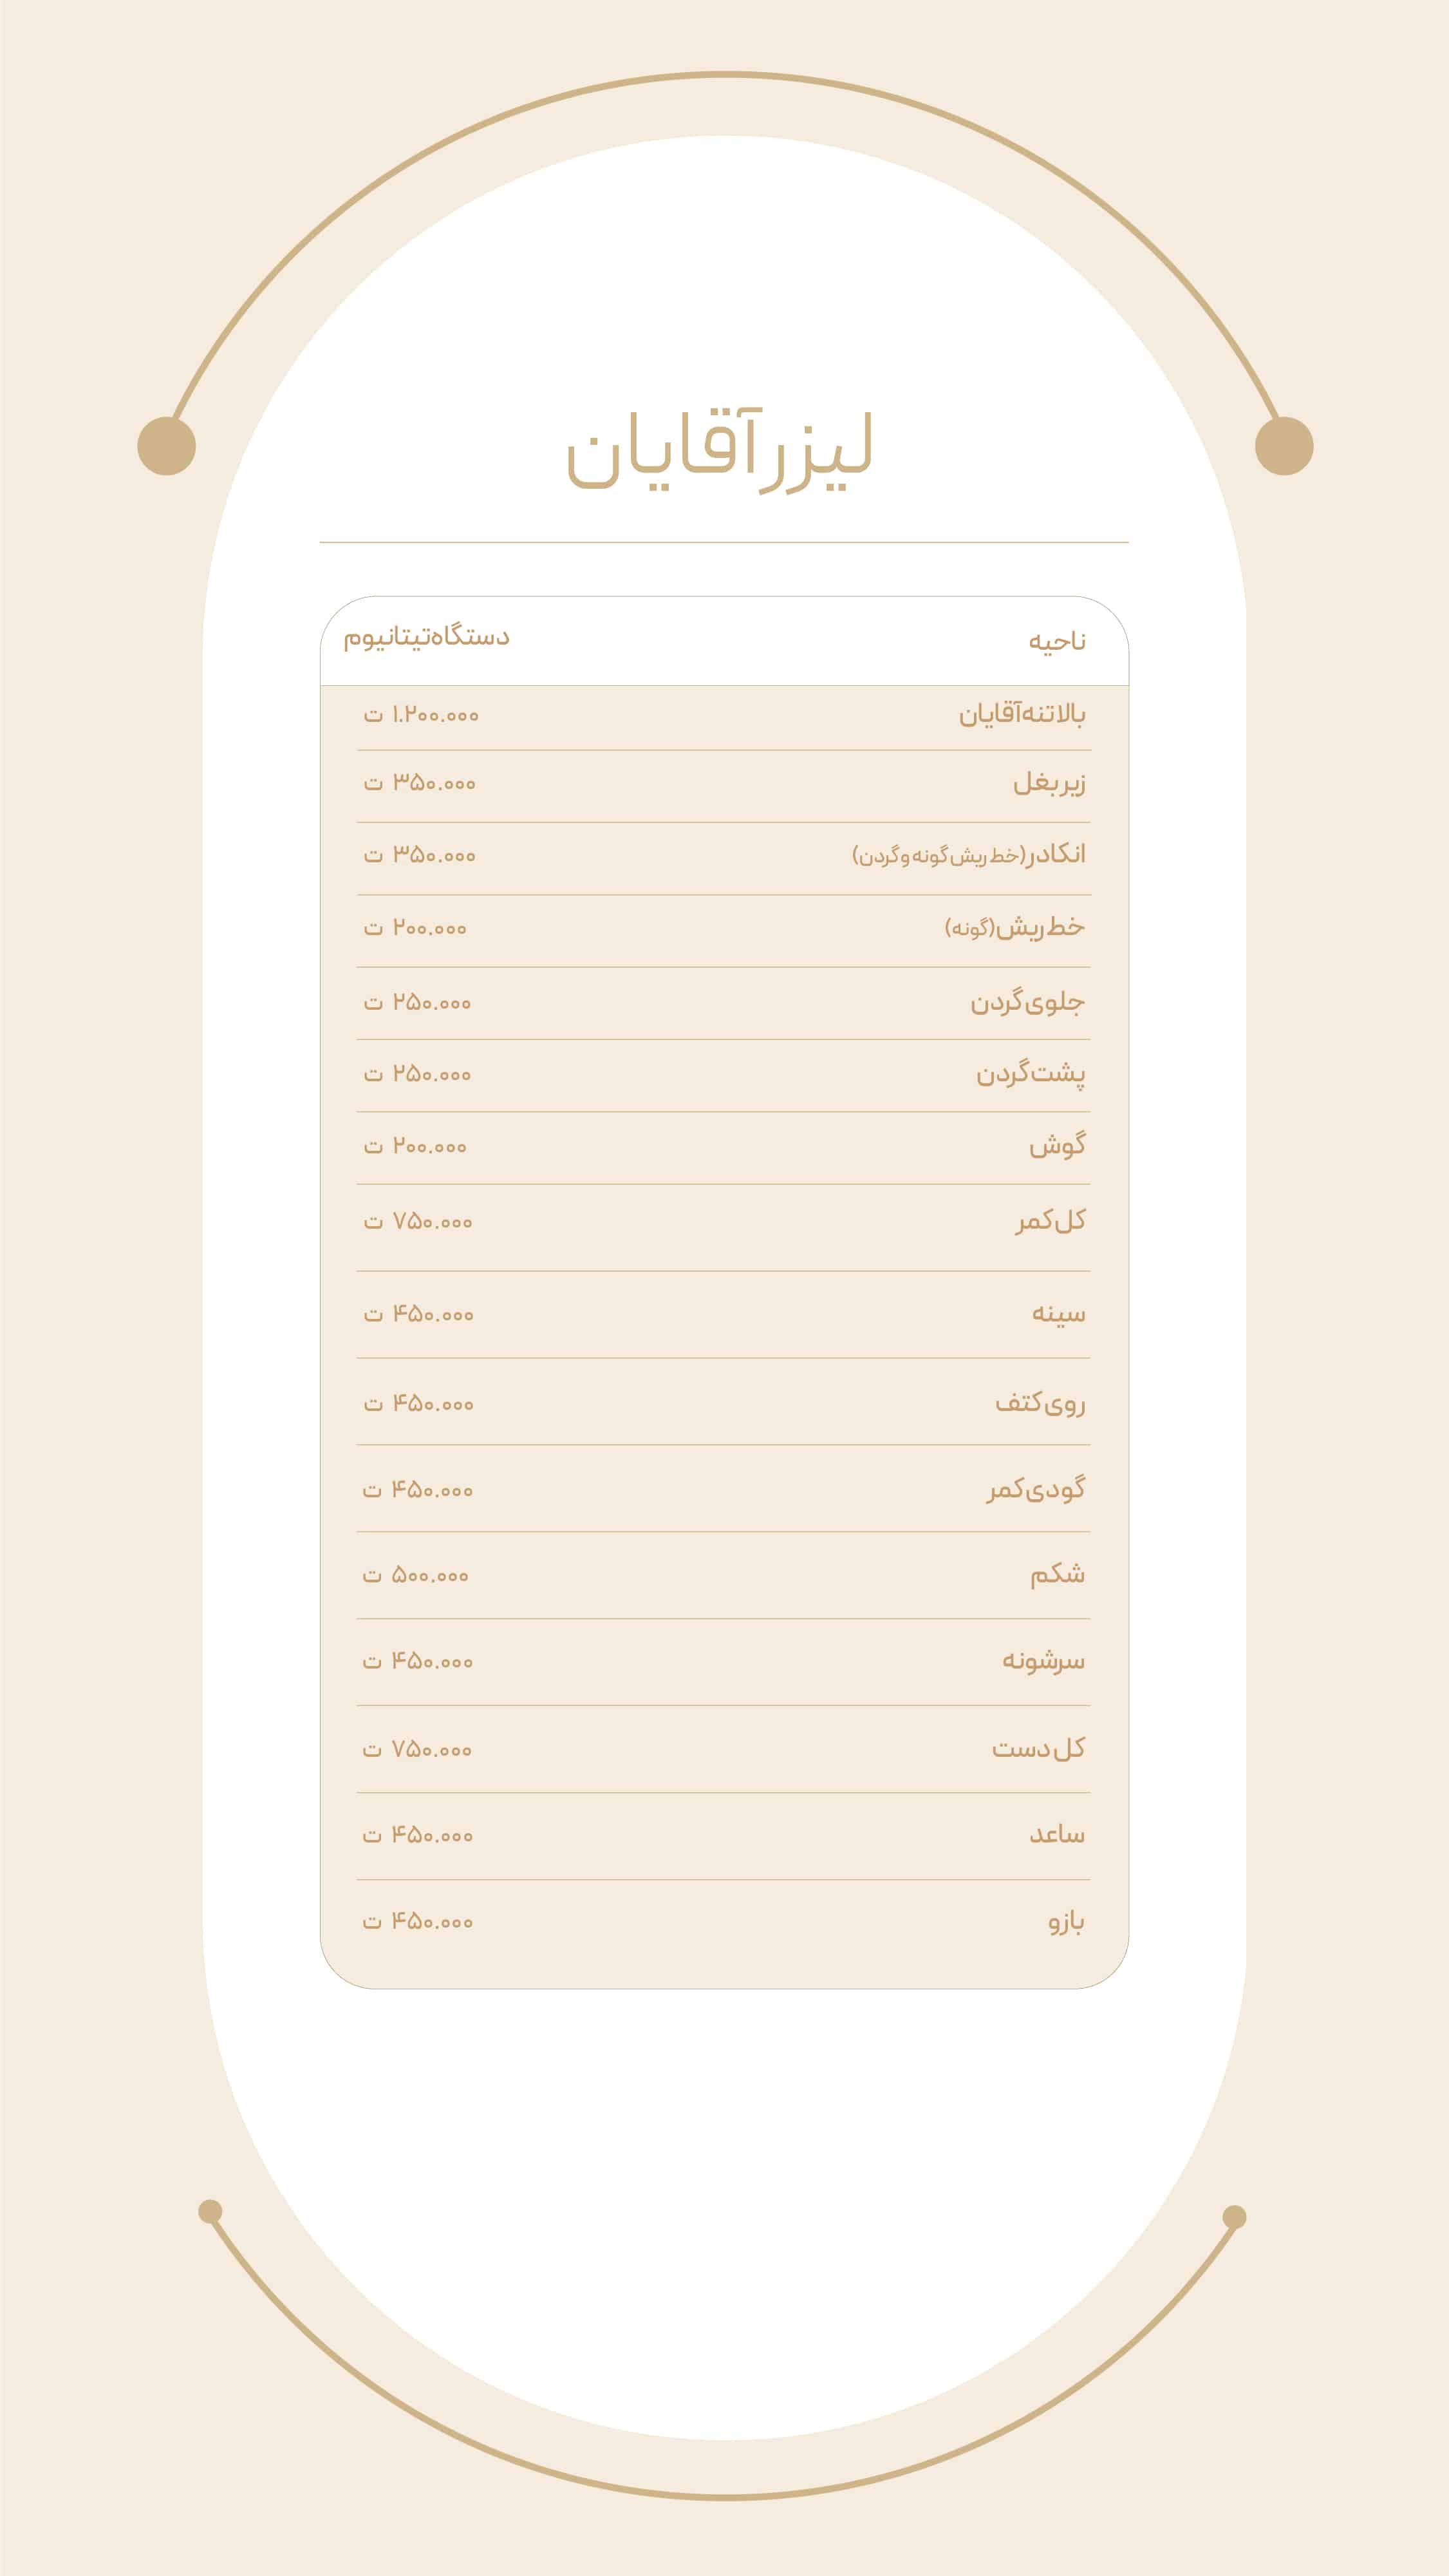The height and width of the screenshot is (2576, 1449).
Task: Click the سرشونه row label
Action: (1043, 1661)
